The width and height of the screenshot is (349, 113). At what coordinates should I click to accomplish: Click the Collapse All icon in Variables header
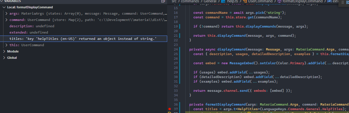[x=163, y=1]
